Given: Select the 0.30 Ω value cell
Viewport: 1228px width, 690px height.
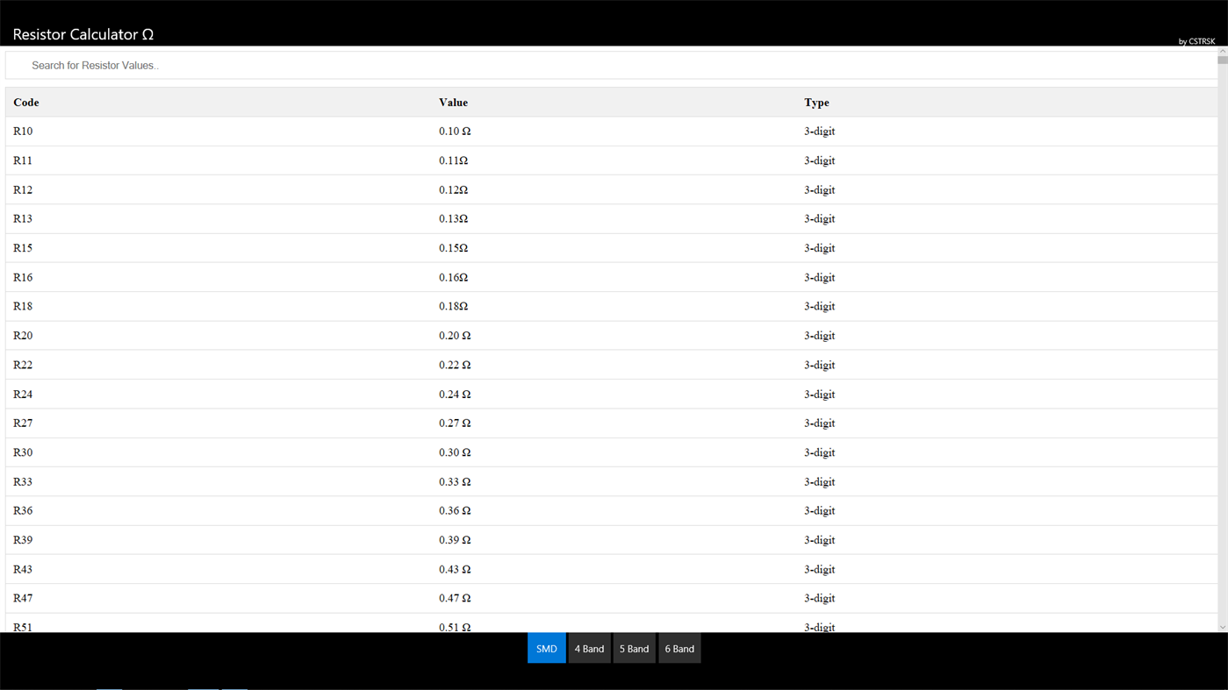Looking at the screenshot, I should coord(455,452).
